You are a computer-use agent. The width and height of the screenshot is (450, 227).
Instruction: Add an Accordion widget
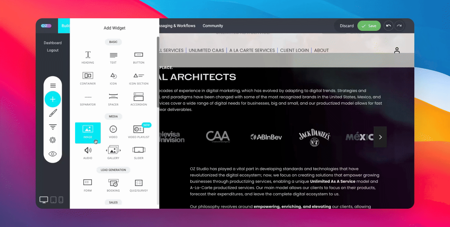[x=139, y=99]
